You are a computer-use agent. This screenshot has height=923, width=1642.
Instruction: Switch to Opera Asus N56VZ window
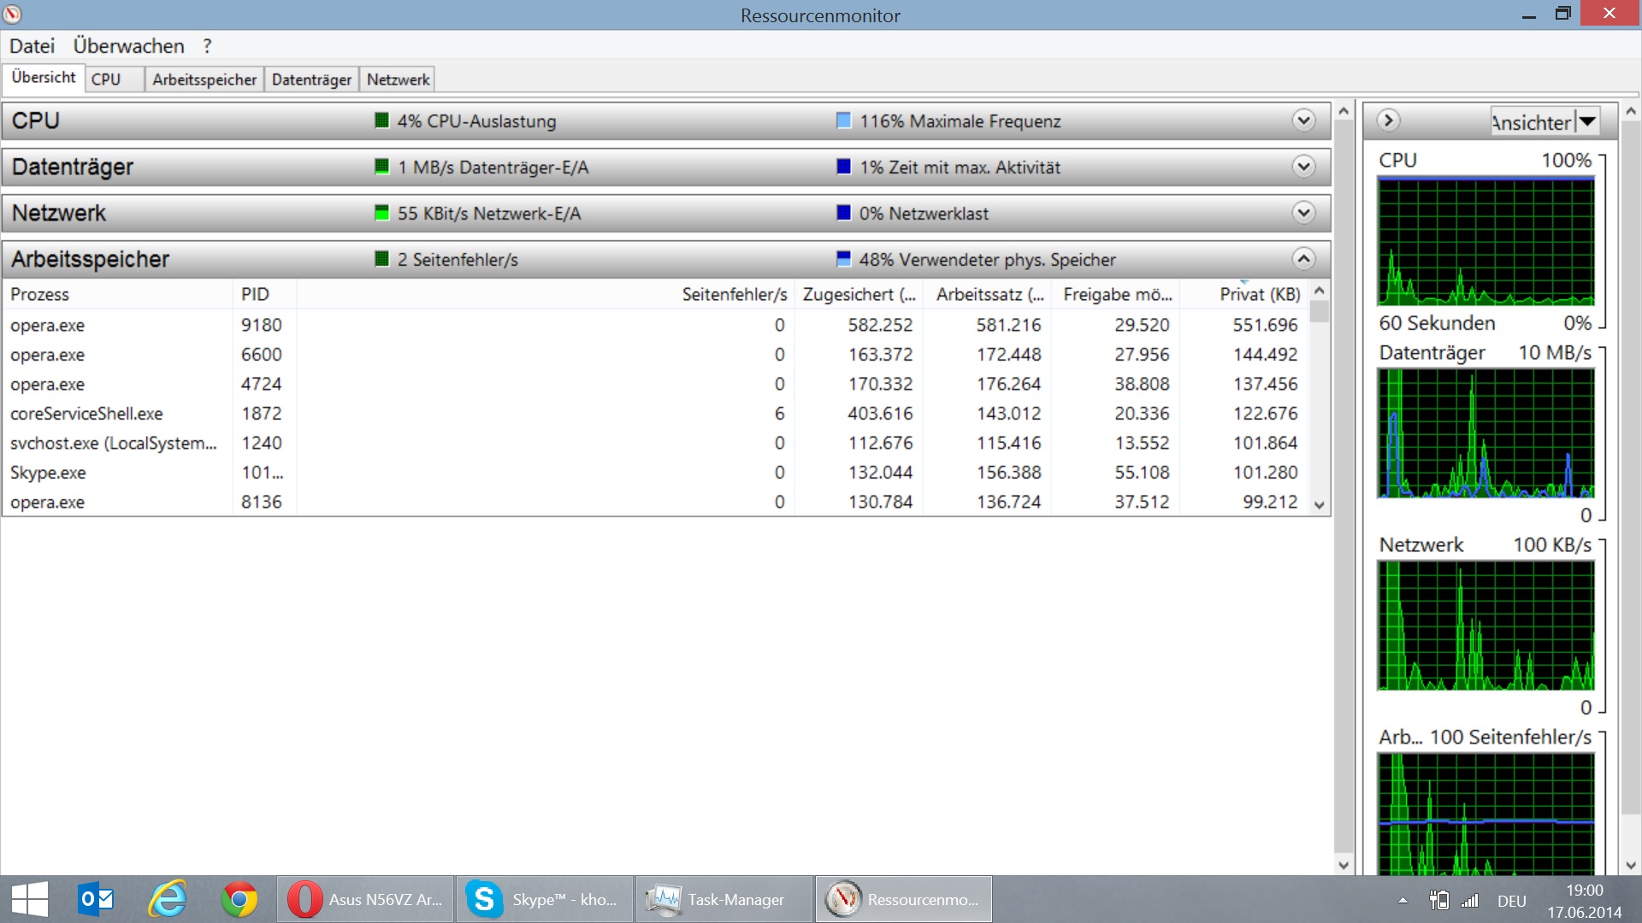click(366, 899)
